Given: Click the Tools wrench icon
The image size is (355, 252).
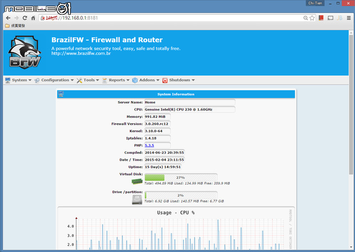Looking at the screenshot, I should click(x=79, y=80).
